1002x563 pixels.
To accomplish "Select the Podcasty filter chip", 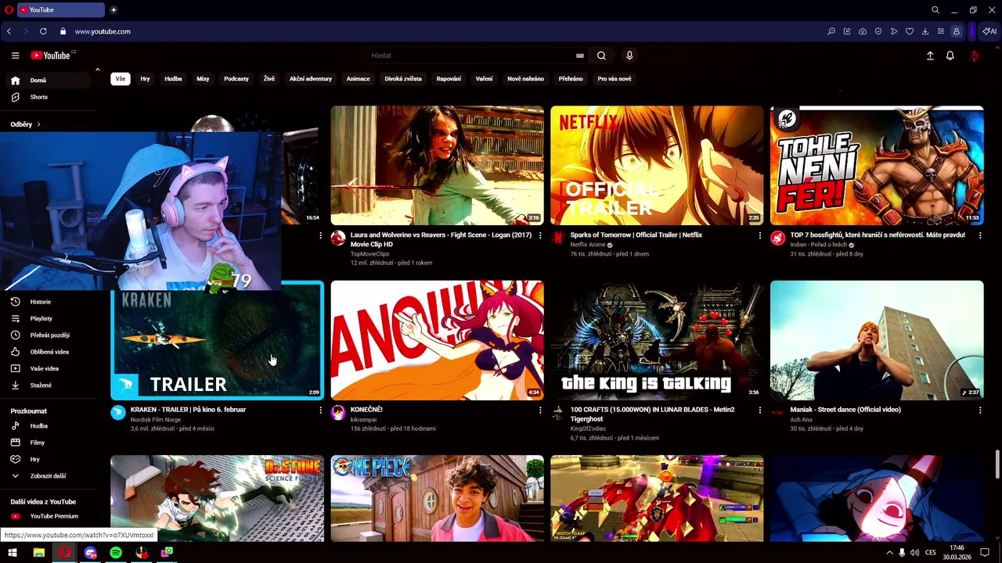I will pos(236,79).
